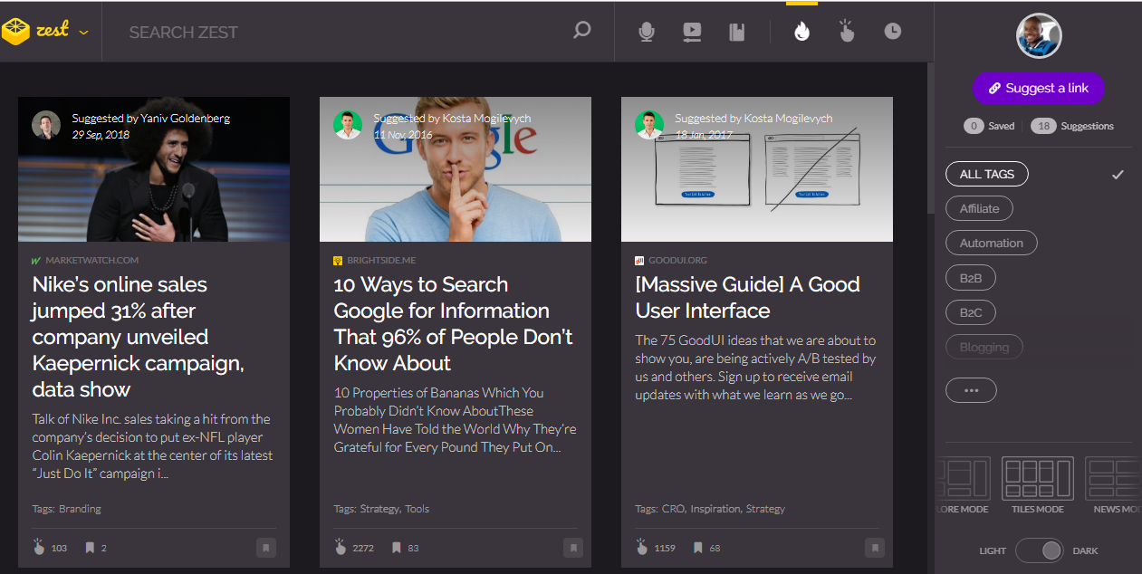Sort by hot flame icon
Screen dimensions: 1142x574
click(x=801, y=32)
